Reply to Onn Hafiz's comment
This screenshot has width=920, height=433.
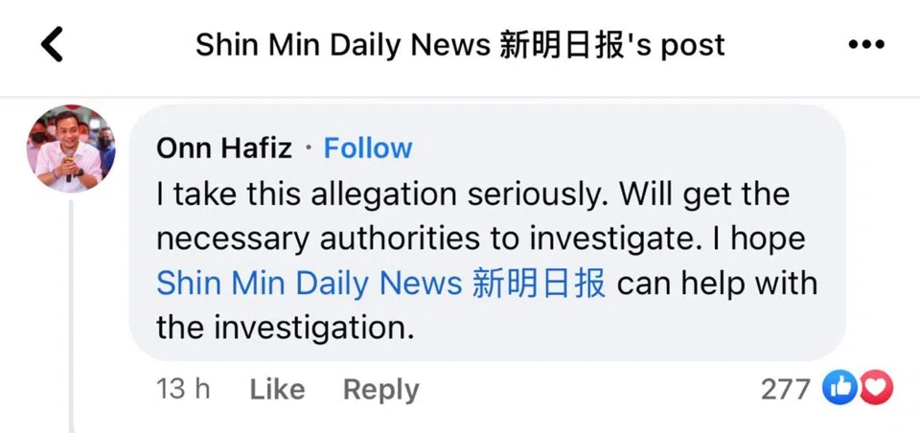point(380,389)
